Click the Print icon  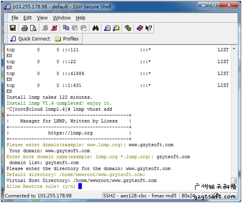(25, 28)
